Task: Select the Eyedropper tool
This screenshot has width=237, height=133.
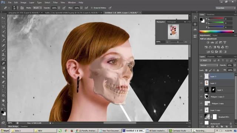Action: click(3, 41)
